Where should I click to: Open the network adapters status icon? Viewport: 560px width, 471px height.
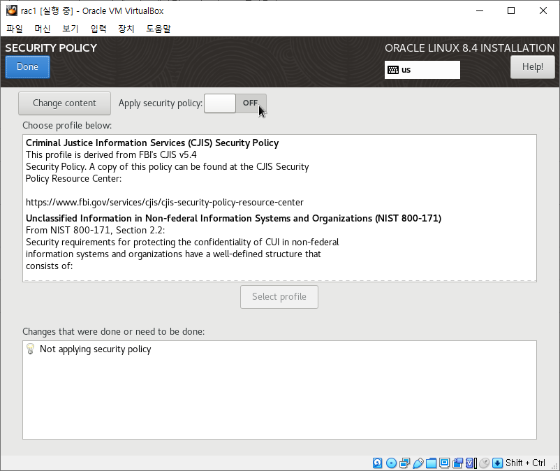405,463
